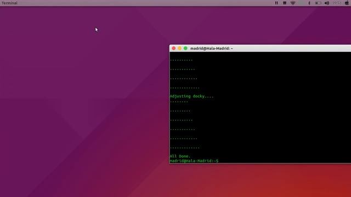Click the madrid@Hala-Madrid:~$ prompt line
Screen dimensions: 351x197
(x=194, y=160)
